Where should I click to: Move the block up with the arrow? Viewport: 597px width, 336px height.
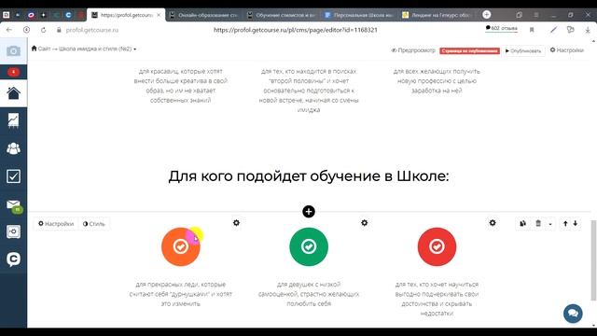coord(565,224)
